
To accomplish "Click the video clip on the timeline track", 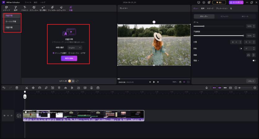I will point(84,116).
